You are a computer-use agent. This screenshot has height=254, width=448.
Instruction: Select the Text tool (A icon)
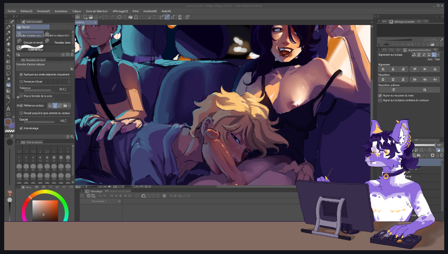pyautogui.click(x=8, y=108)
